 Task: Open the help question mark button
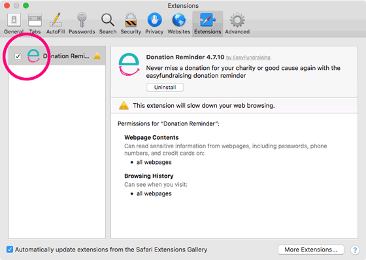[x=355, y=250]
